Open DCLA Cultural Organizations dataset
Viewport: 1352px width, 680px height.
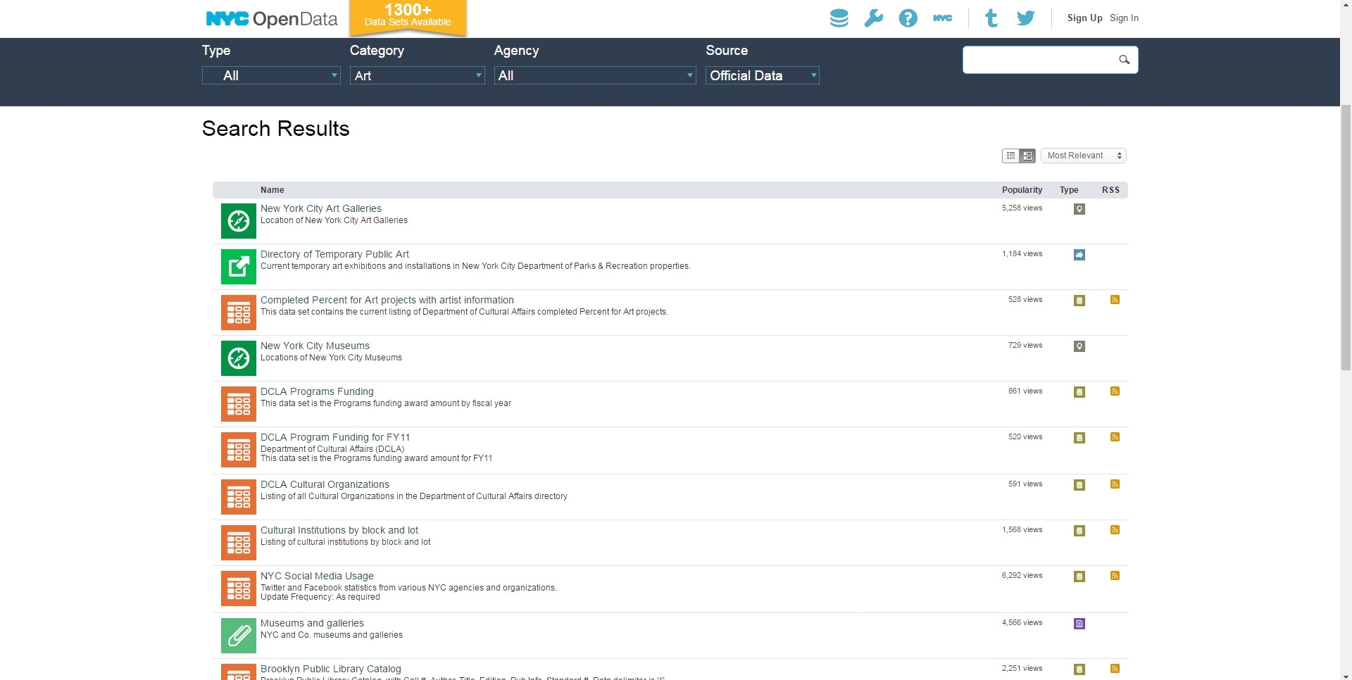point(325,484)
